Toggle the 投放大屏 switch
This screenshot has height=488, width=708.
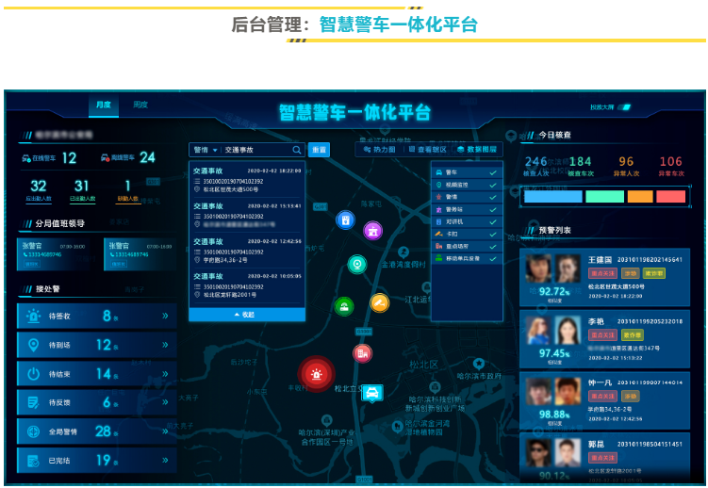tap(625, 107)
